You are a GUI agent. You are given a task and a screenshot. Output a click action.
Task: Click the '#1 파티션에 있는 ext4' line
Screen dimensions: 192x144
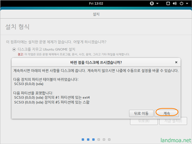pos(52,98)
